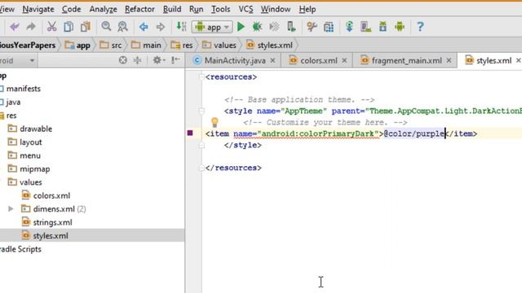Open the Help menu

307,9
